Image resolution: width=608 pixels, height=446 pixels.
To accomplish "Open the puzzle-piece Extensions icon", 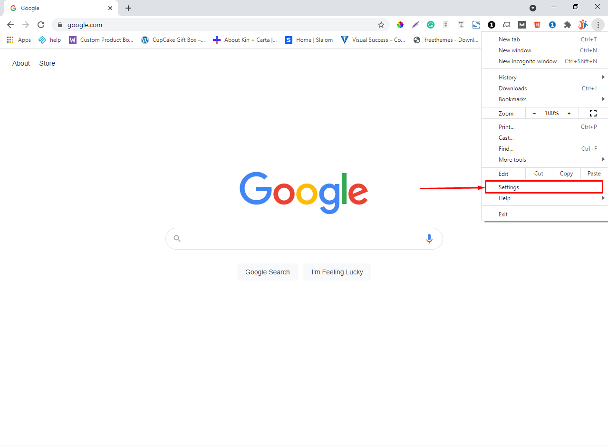I will click(568, 24).
